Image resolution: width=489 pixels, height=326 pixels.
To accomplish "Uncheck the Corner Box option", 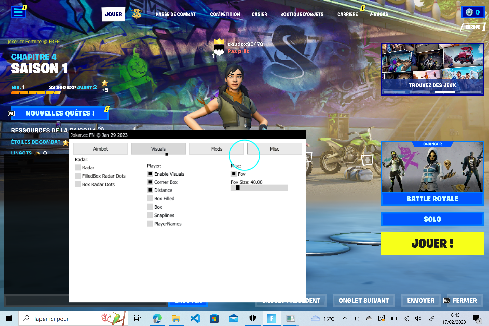I will click(x=150, y=182).
